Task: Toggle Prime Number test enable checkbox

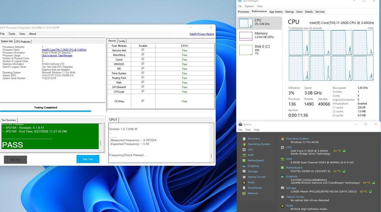Action: click(143, 73)
